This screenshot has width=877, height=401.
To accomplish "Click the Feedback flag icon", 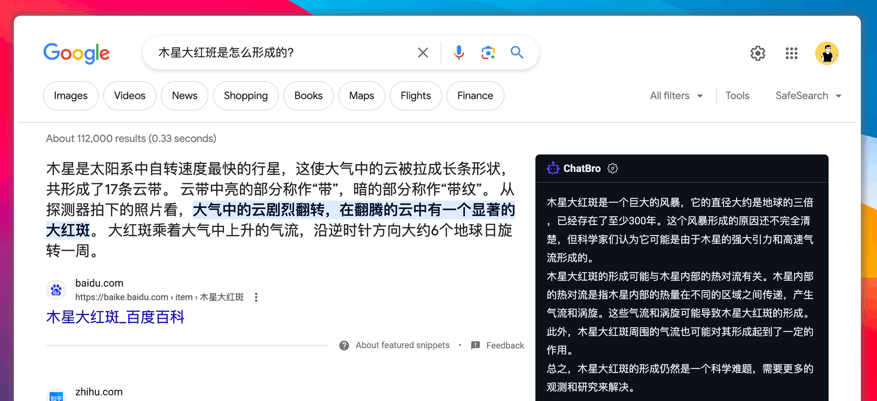I will [475, 345].
